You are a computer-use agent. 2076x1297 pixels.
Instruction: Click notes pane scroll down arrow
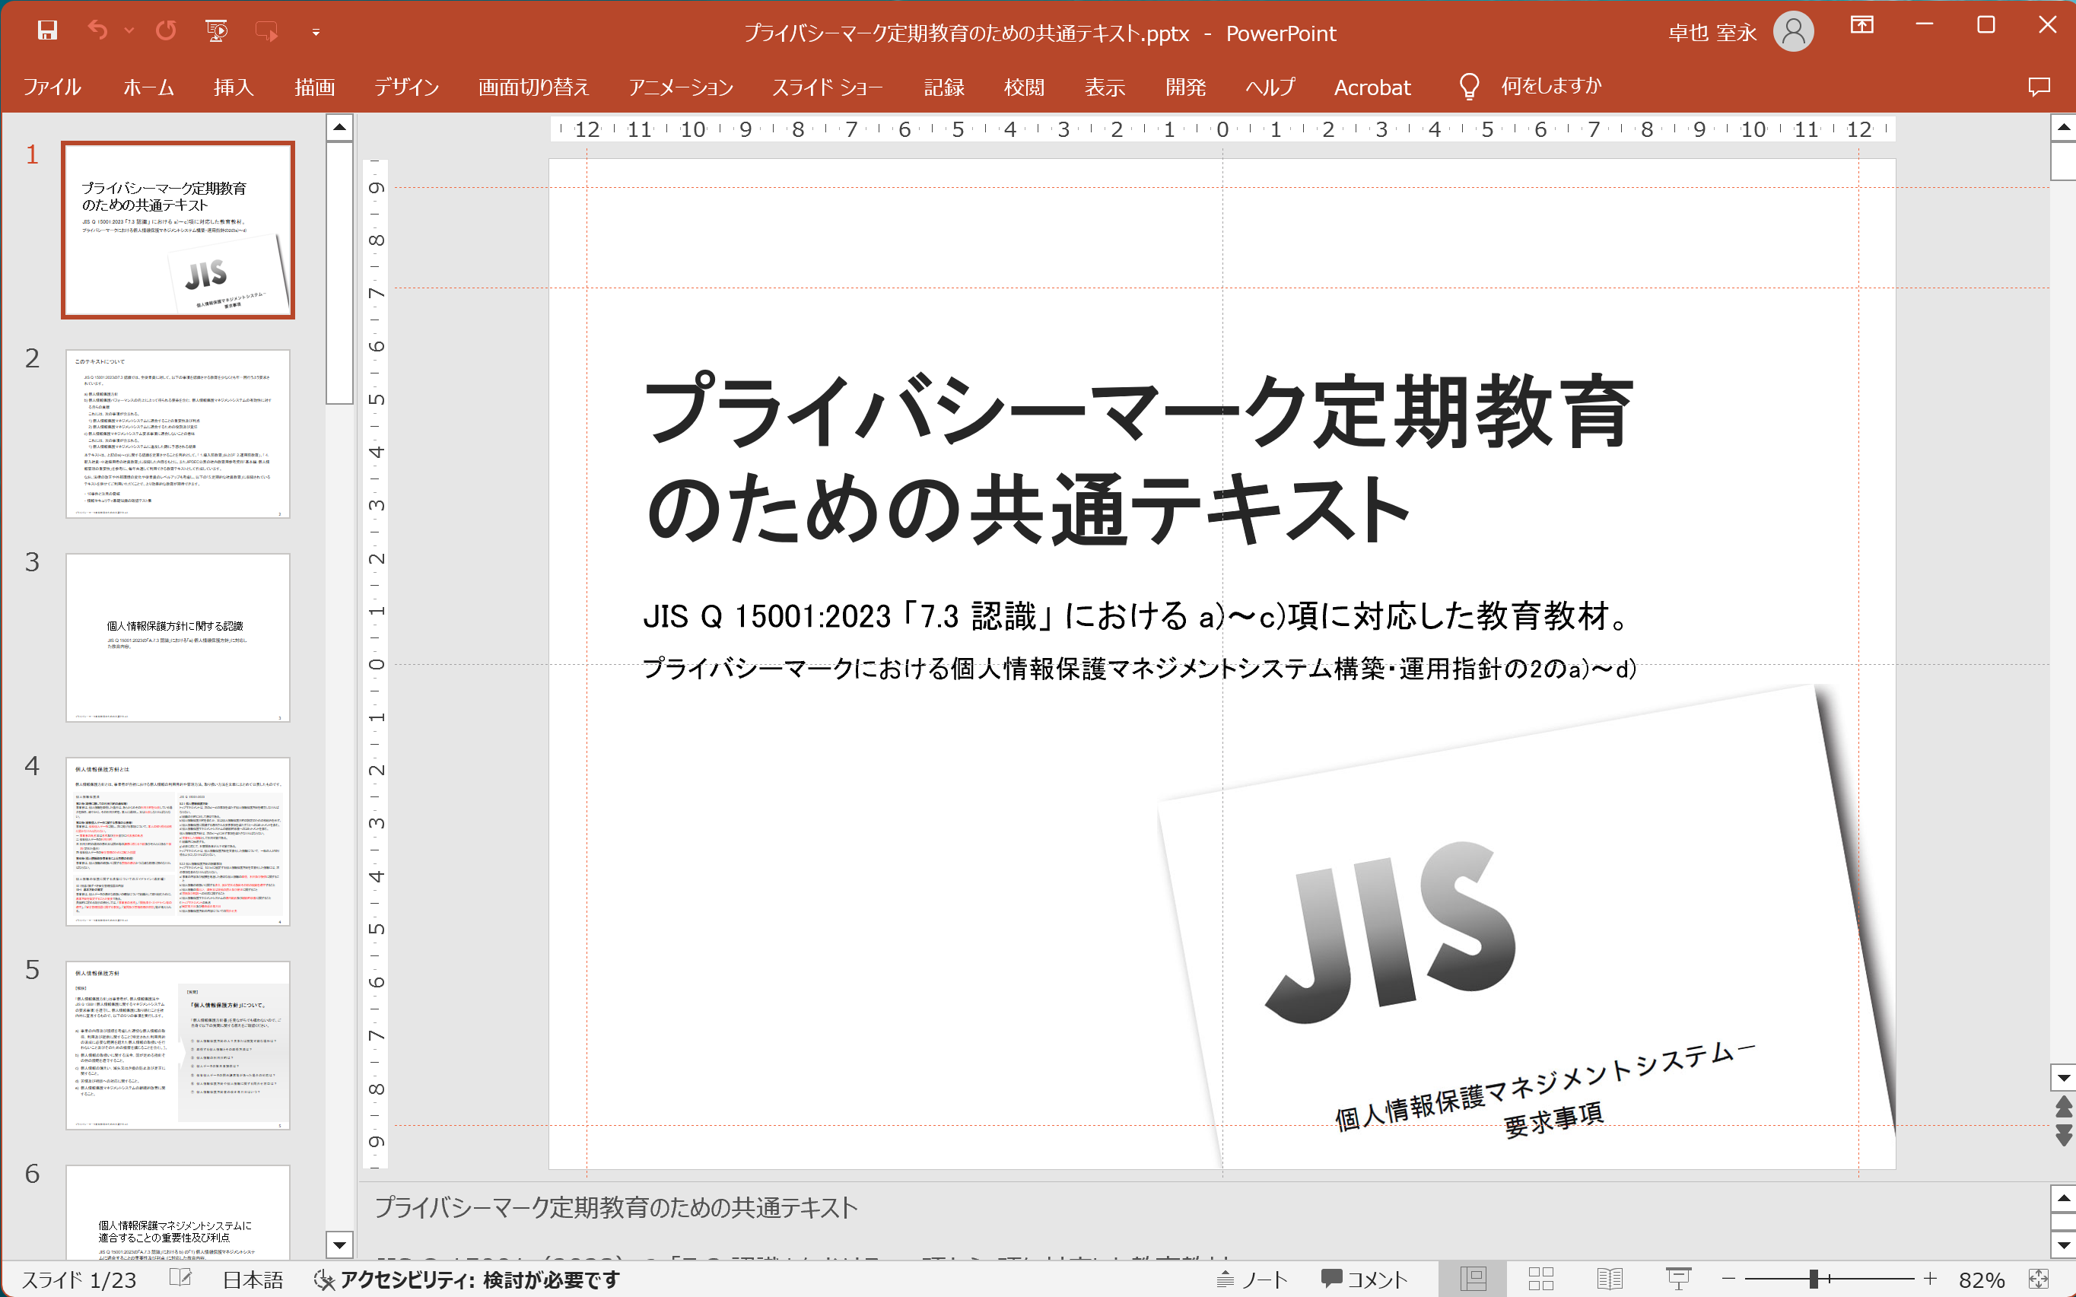pos(2063,1245)
